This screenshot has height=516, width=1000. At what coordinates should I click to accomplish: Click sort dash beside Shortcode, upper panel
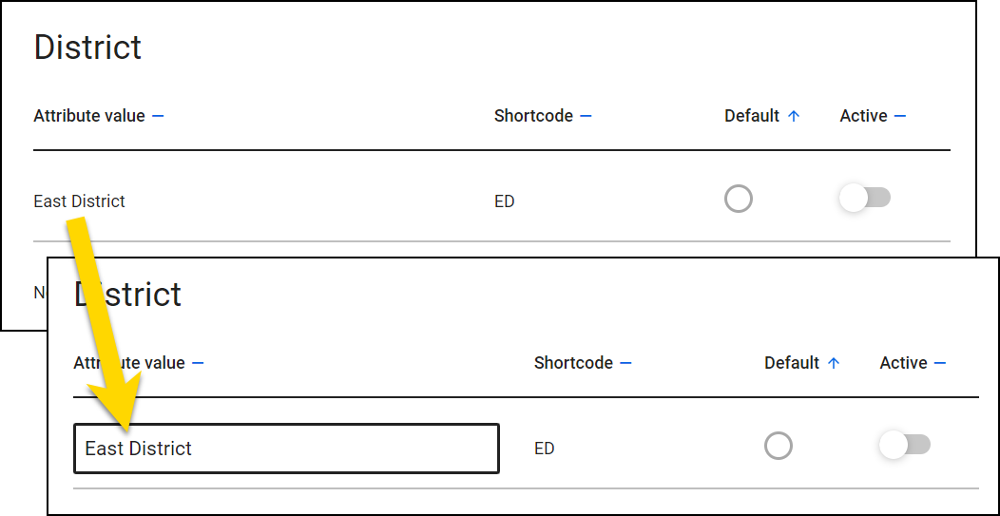point(586,116)
